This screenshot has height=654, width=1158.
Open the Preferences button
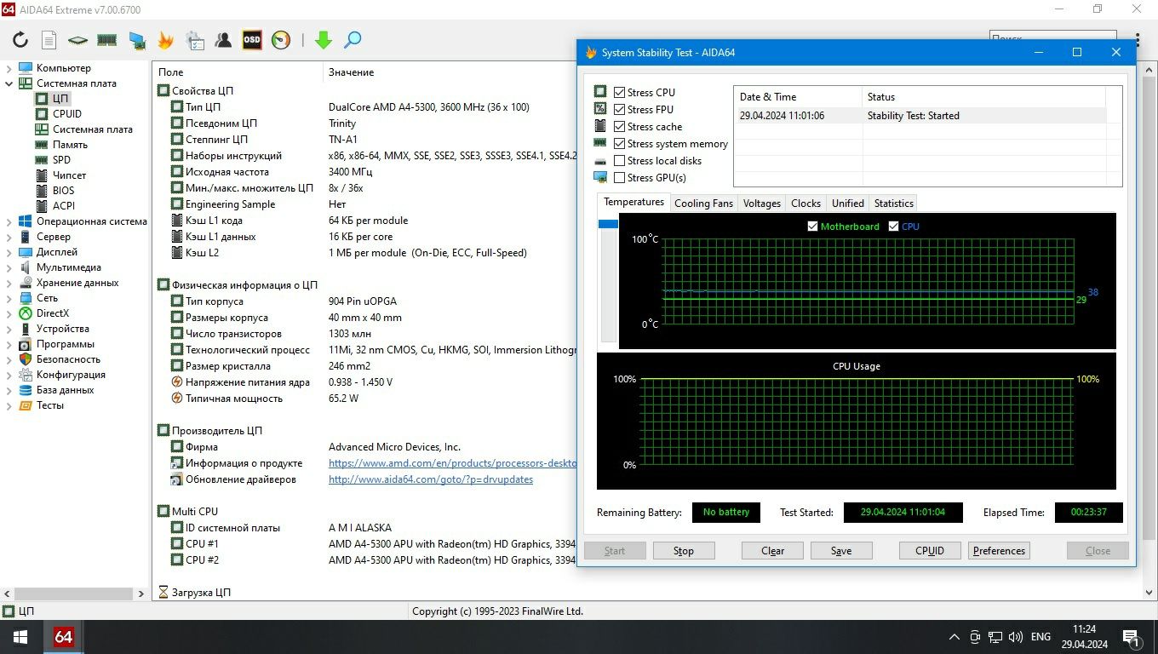coord(999,551)
